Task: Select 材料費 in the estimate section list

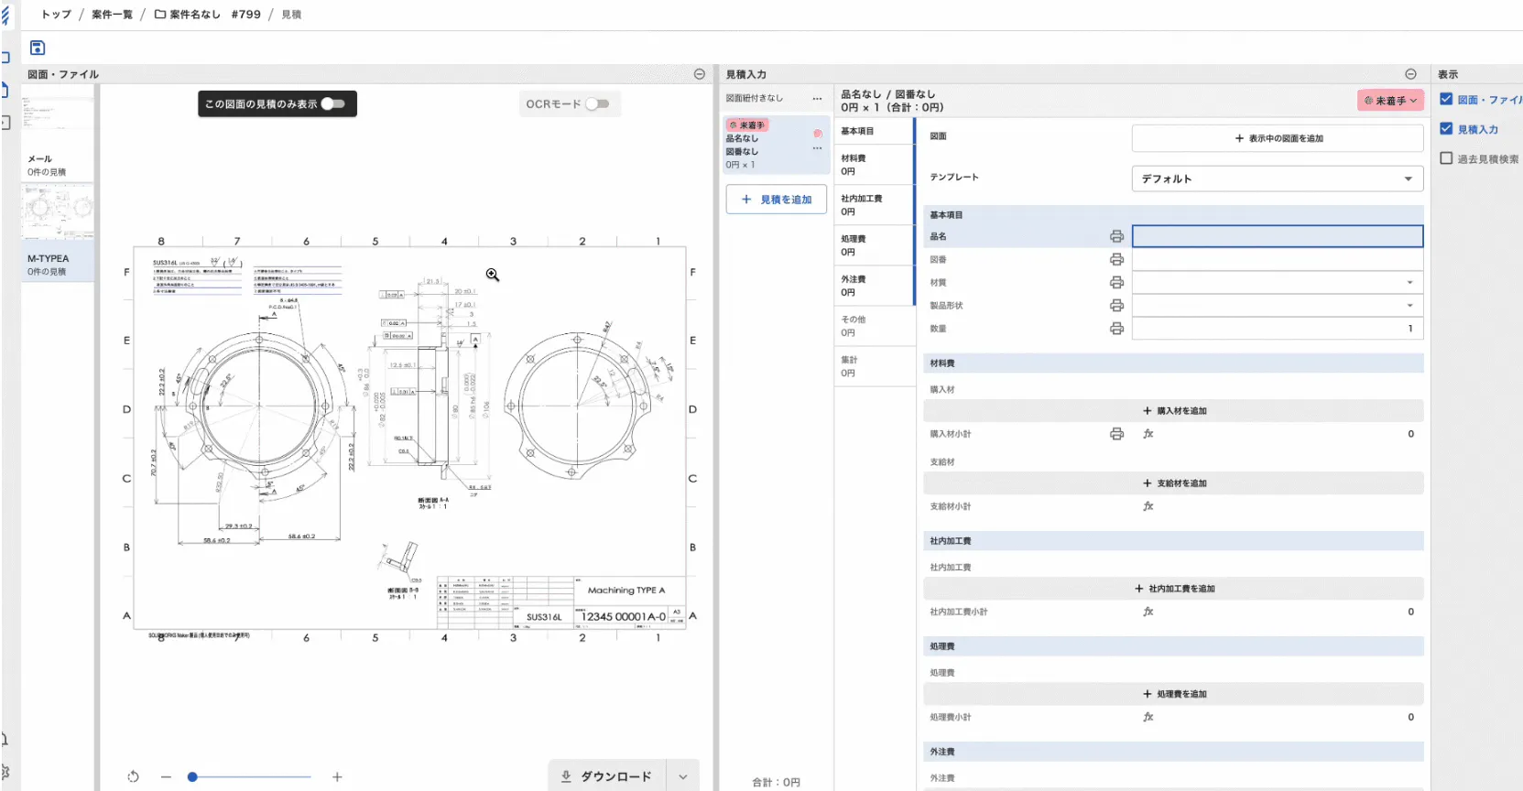Action: click(874, 165)
